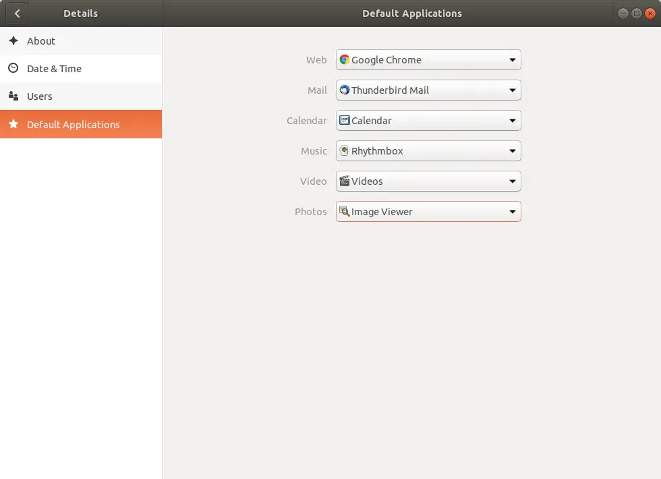Click the Videos clapperboard icon
661x479 pixels.
click(x=345, y=181)
